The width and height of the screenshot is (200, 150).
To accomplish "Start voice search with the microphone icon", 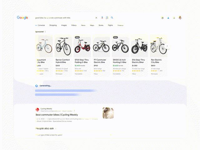I will point(102,18).
